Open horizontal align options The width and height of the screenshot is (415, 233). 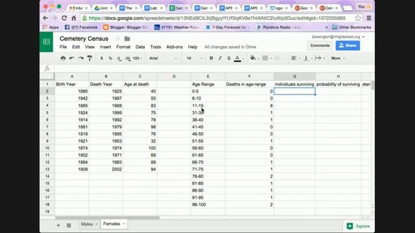(x=294, y=58)
